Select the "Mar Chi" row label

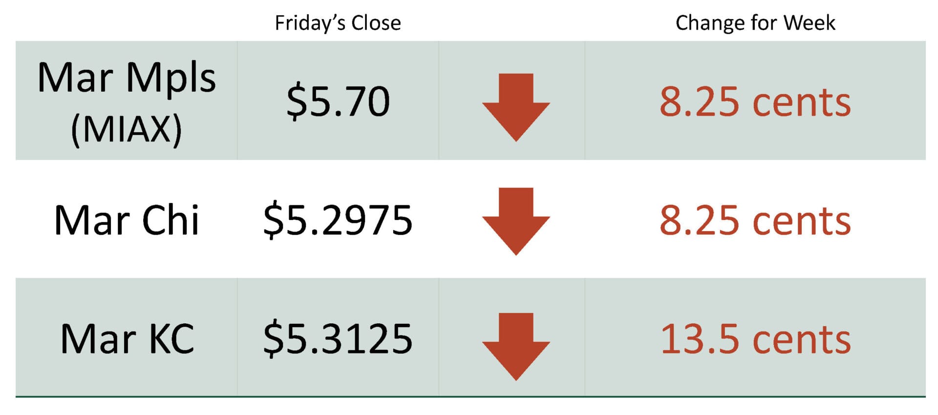point(127,220)
